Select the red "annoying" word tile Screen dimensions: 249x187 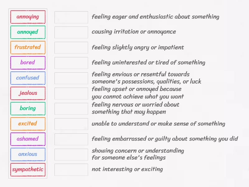point(28,17)
